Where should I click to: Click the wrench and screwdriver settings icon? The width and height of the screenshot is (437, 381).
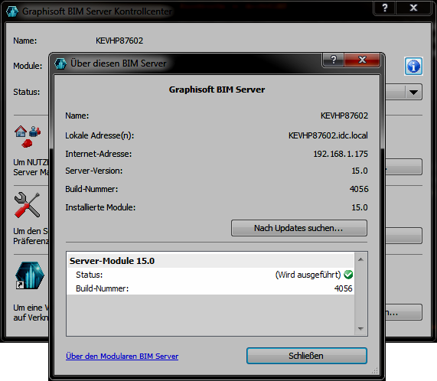click(28, 205)
